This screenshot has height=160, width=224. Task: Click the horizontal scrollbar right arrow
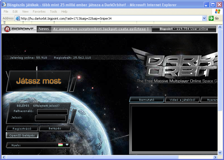[x=215, y=157]
